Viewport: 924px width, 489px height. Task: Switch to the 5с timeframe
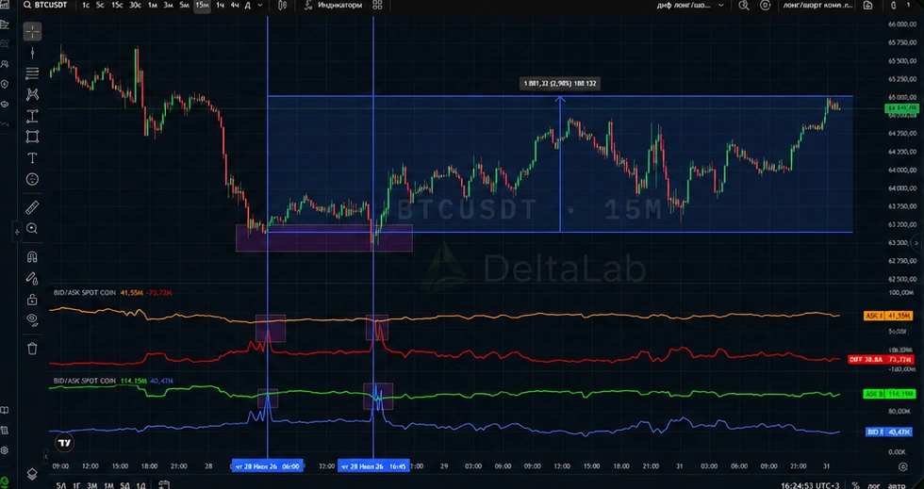click(x=100, y=6)
